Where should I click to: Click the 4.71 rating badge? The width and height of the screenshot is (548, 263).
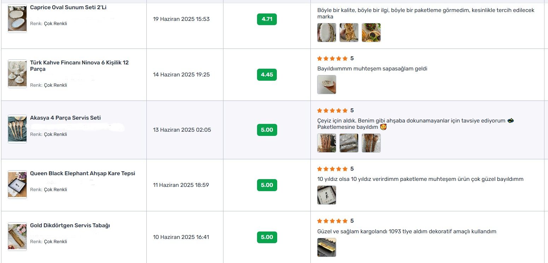[267, 19]
